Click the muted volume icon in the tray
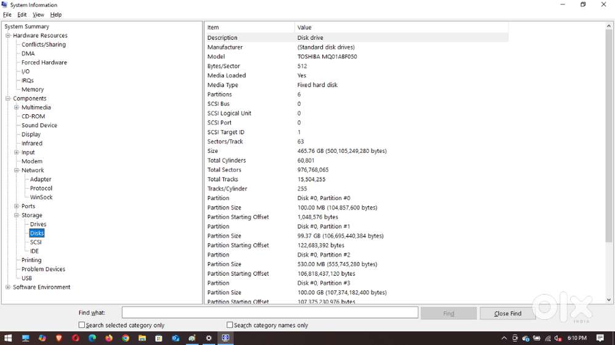 point(558,338)
